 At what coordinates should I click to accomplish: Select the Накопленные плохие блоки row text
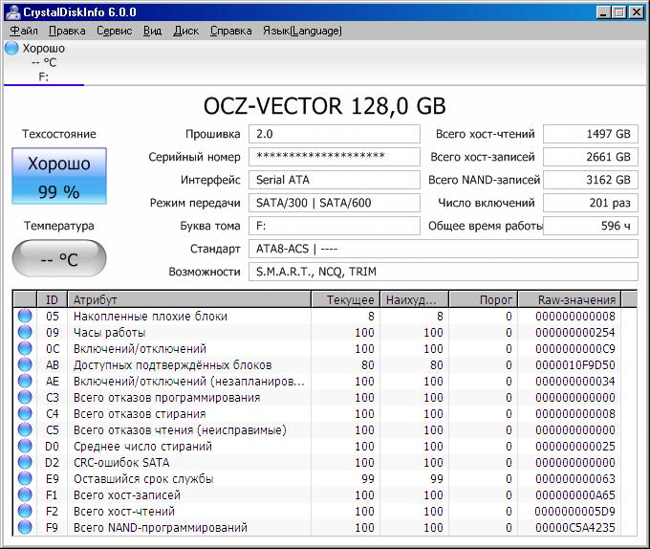pyautogui.click(x=150, y=317)
